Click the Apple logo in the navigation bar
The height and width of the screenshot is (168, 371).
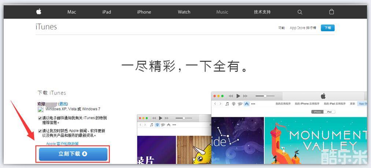click(x=39, y=12)
